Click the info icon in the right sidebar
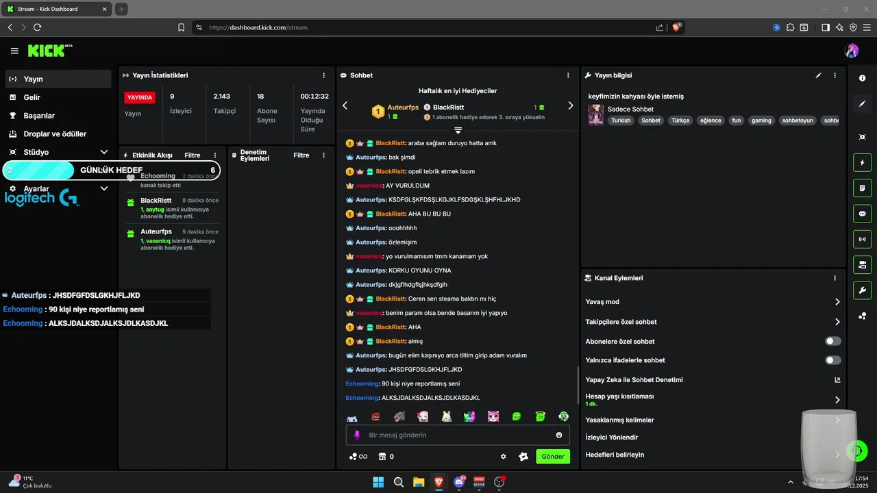This screenshot has width=877, height=493. tap(862, 78)
